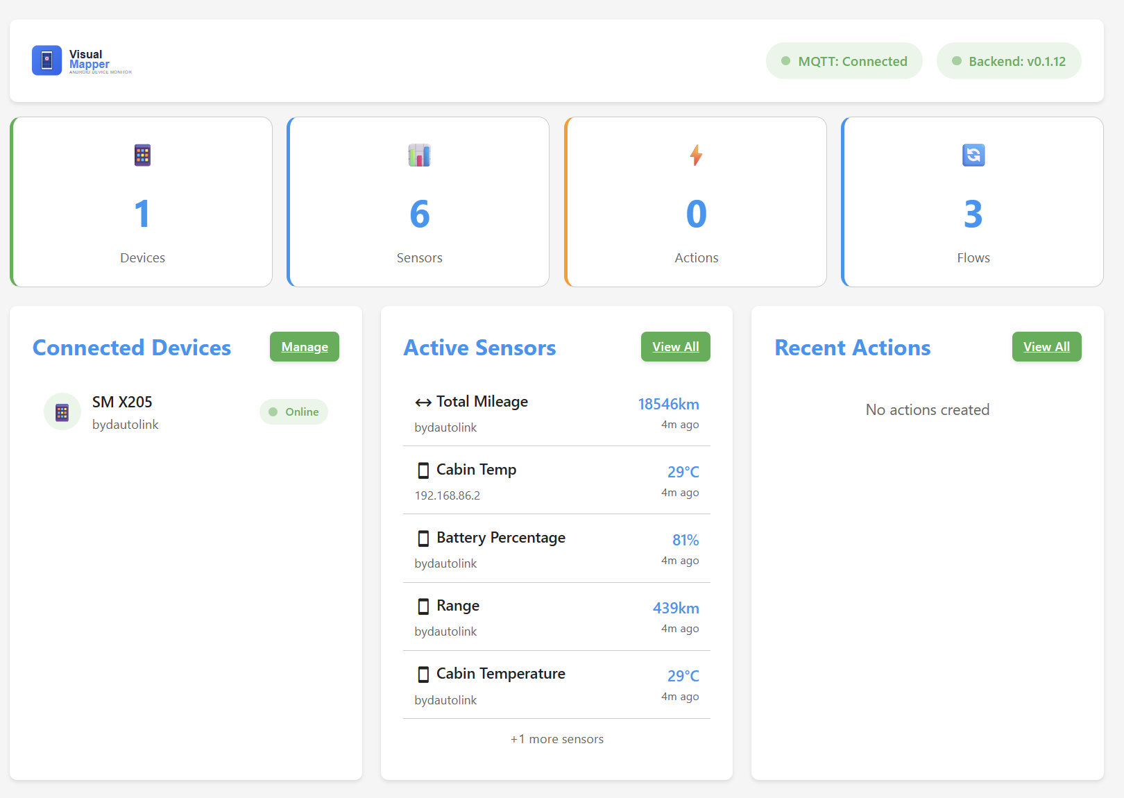1124x798 pixels.
Task: Select the Actions lightning bolt icon
Action: pyautogui.click(x=696, y=155)
